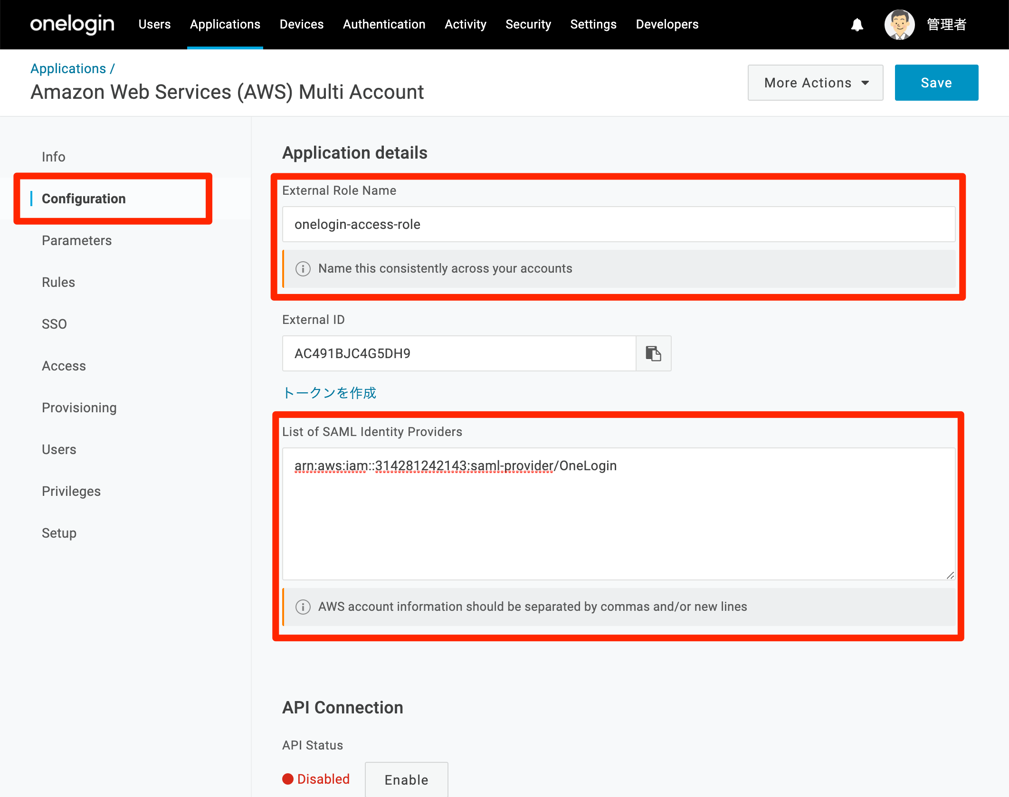Enable the API connection

[406, 779]
